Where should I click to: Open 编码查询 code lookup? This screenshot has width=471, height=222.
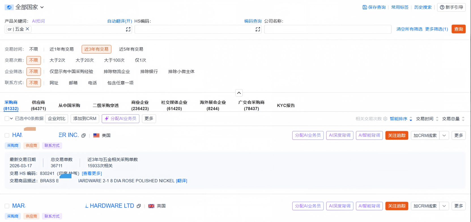tap(253, 21)
